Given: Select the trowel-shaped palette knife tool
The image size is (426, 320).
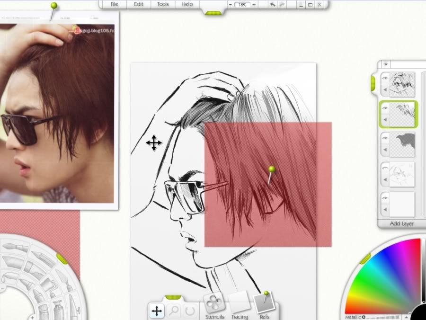Looking at the screenshot, I should (x=63, y=280).
